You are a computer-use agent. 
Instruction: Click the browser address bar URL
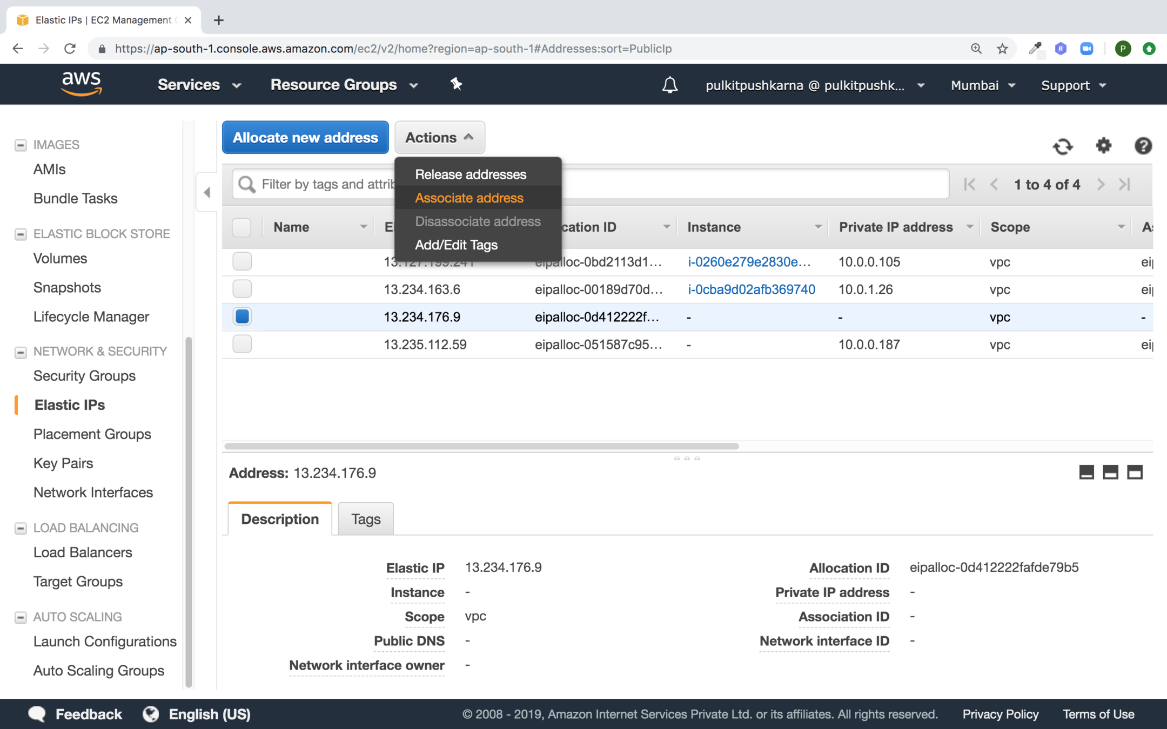point(393,49)
